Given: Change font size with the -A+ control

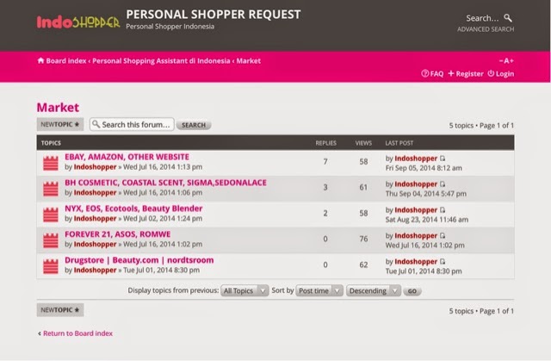Looking at the screenshot, I should (506, 61).
